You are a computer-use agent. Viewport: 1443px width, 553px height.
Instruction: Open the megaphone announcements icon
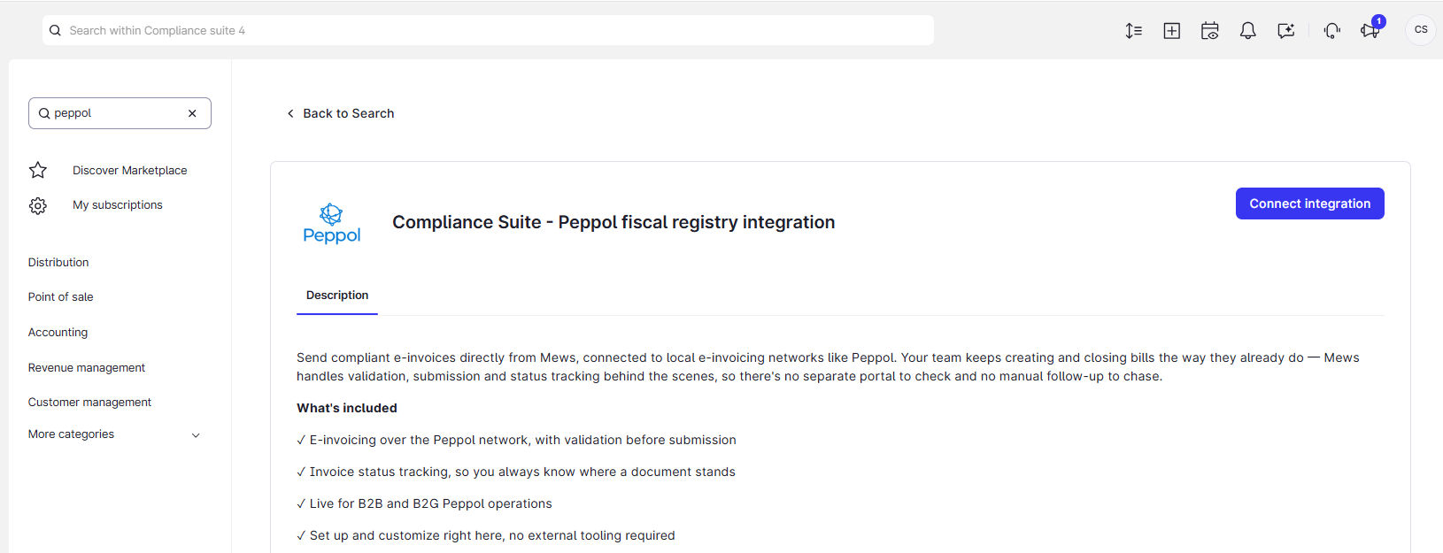[1370, 31]
